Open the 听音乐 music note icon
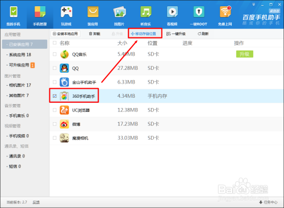Image resolution: width=284 pixels, height=208 pixels. click(146, 12)
